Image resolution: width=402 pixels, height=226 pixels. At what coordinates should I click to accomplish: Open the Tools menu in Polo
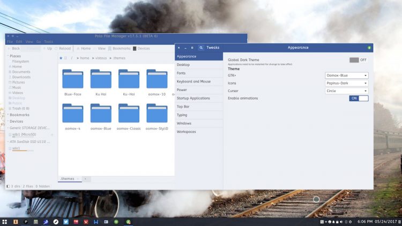click(x=48, y=42)
